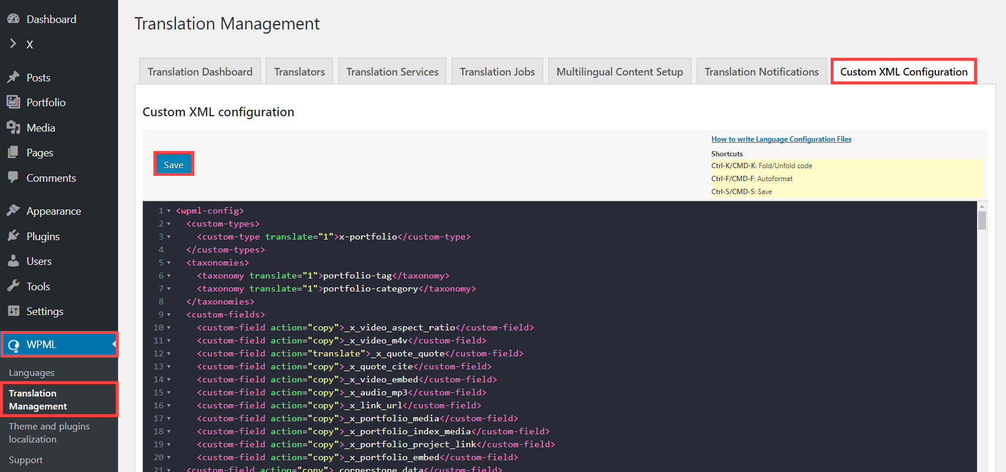Viewport: 1006px width, 472px height.
Task: Click the Dashboard palette icon
Action: pyautogui.click(x=13, y=19)
